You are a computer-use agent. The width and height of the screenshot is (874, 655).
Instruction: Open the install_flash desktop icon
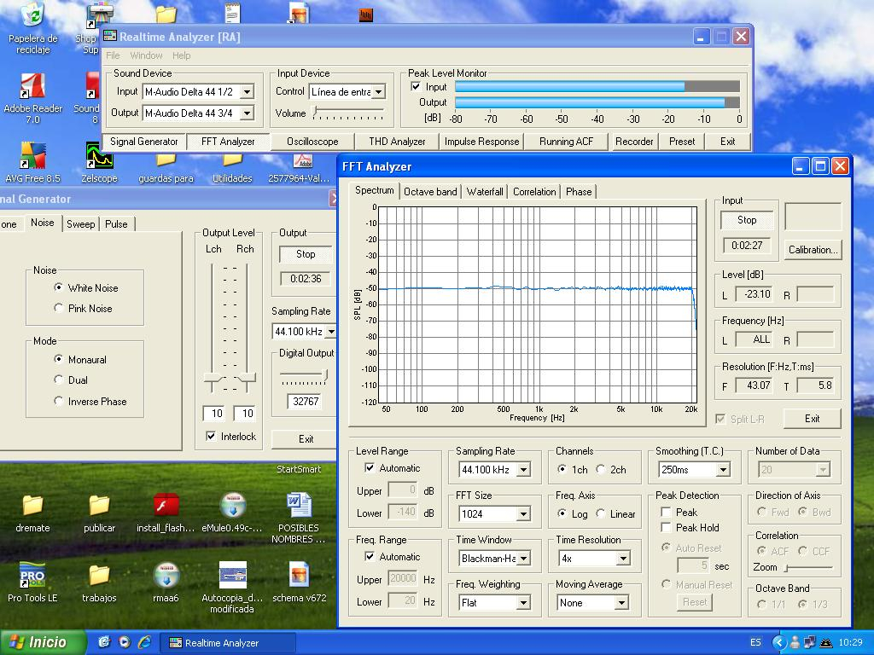point(166,506)
